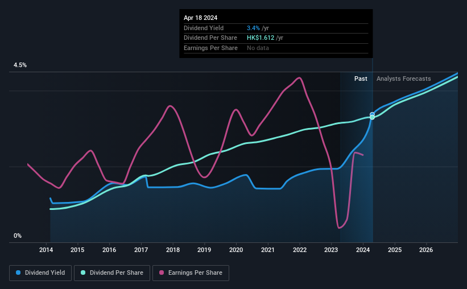Click the HK$1.612 dividend per share value
The image size is (467, 289).
point(261,38)
